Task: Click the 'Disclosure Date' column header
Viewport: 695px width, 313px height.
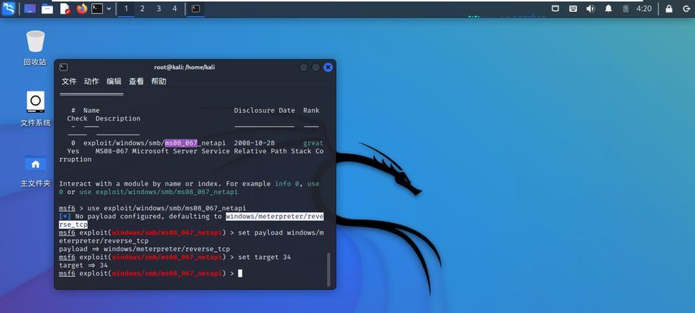Action: pyautogui.click(x=264, y=110)
